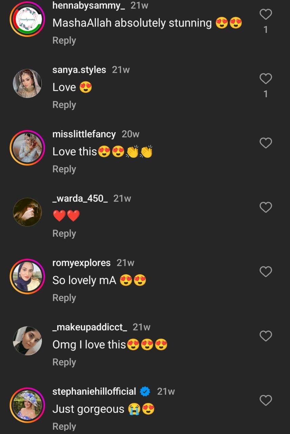290x434 pixels.
Task: Open the stephaniehillofficial username link
Action: (x=94, y=392)
